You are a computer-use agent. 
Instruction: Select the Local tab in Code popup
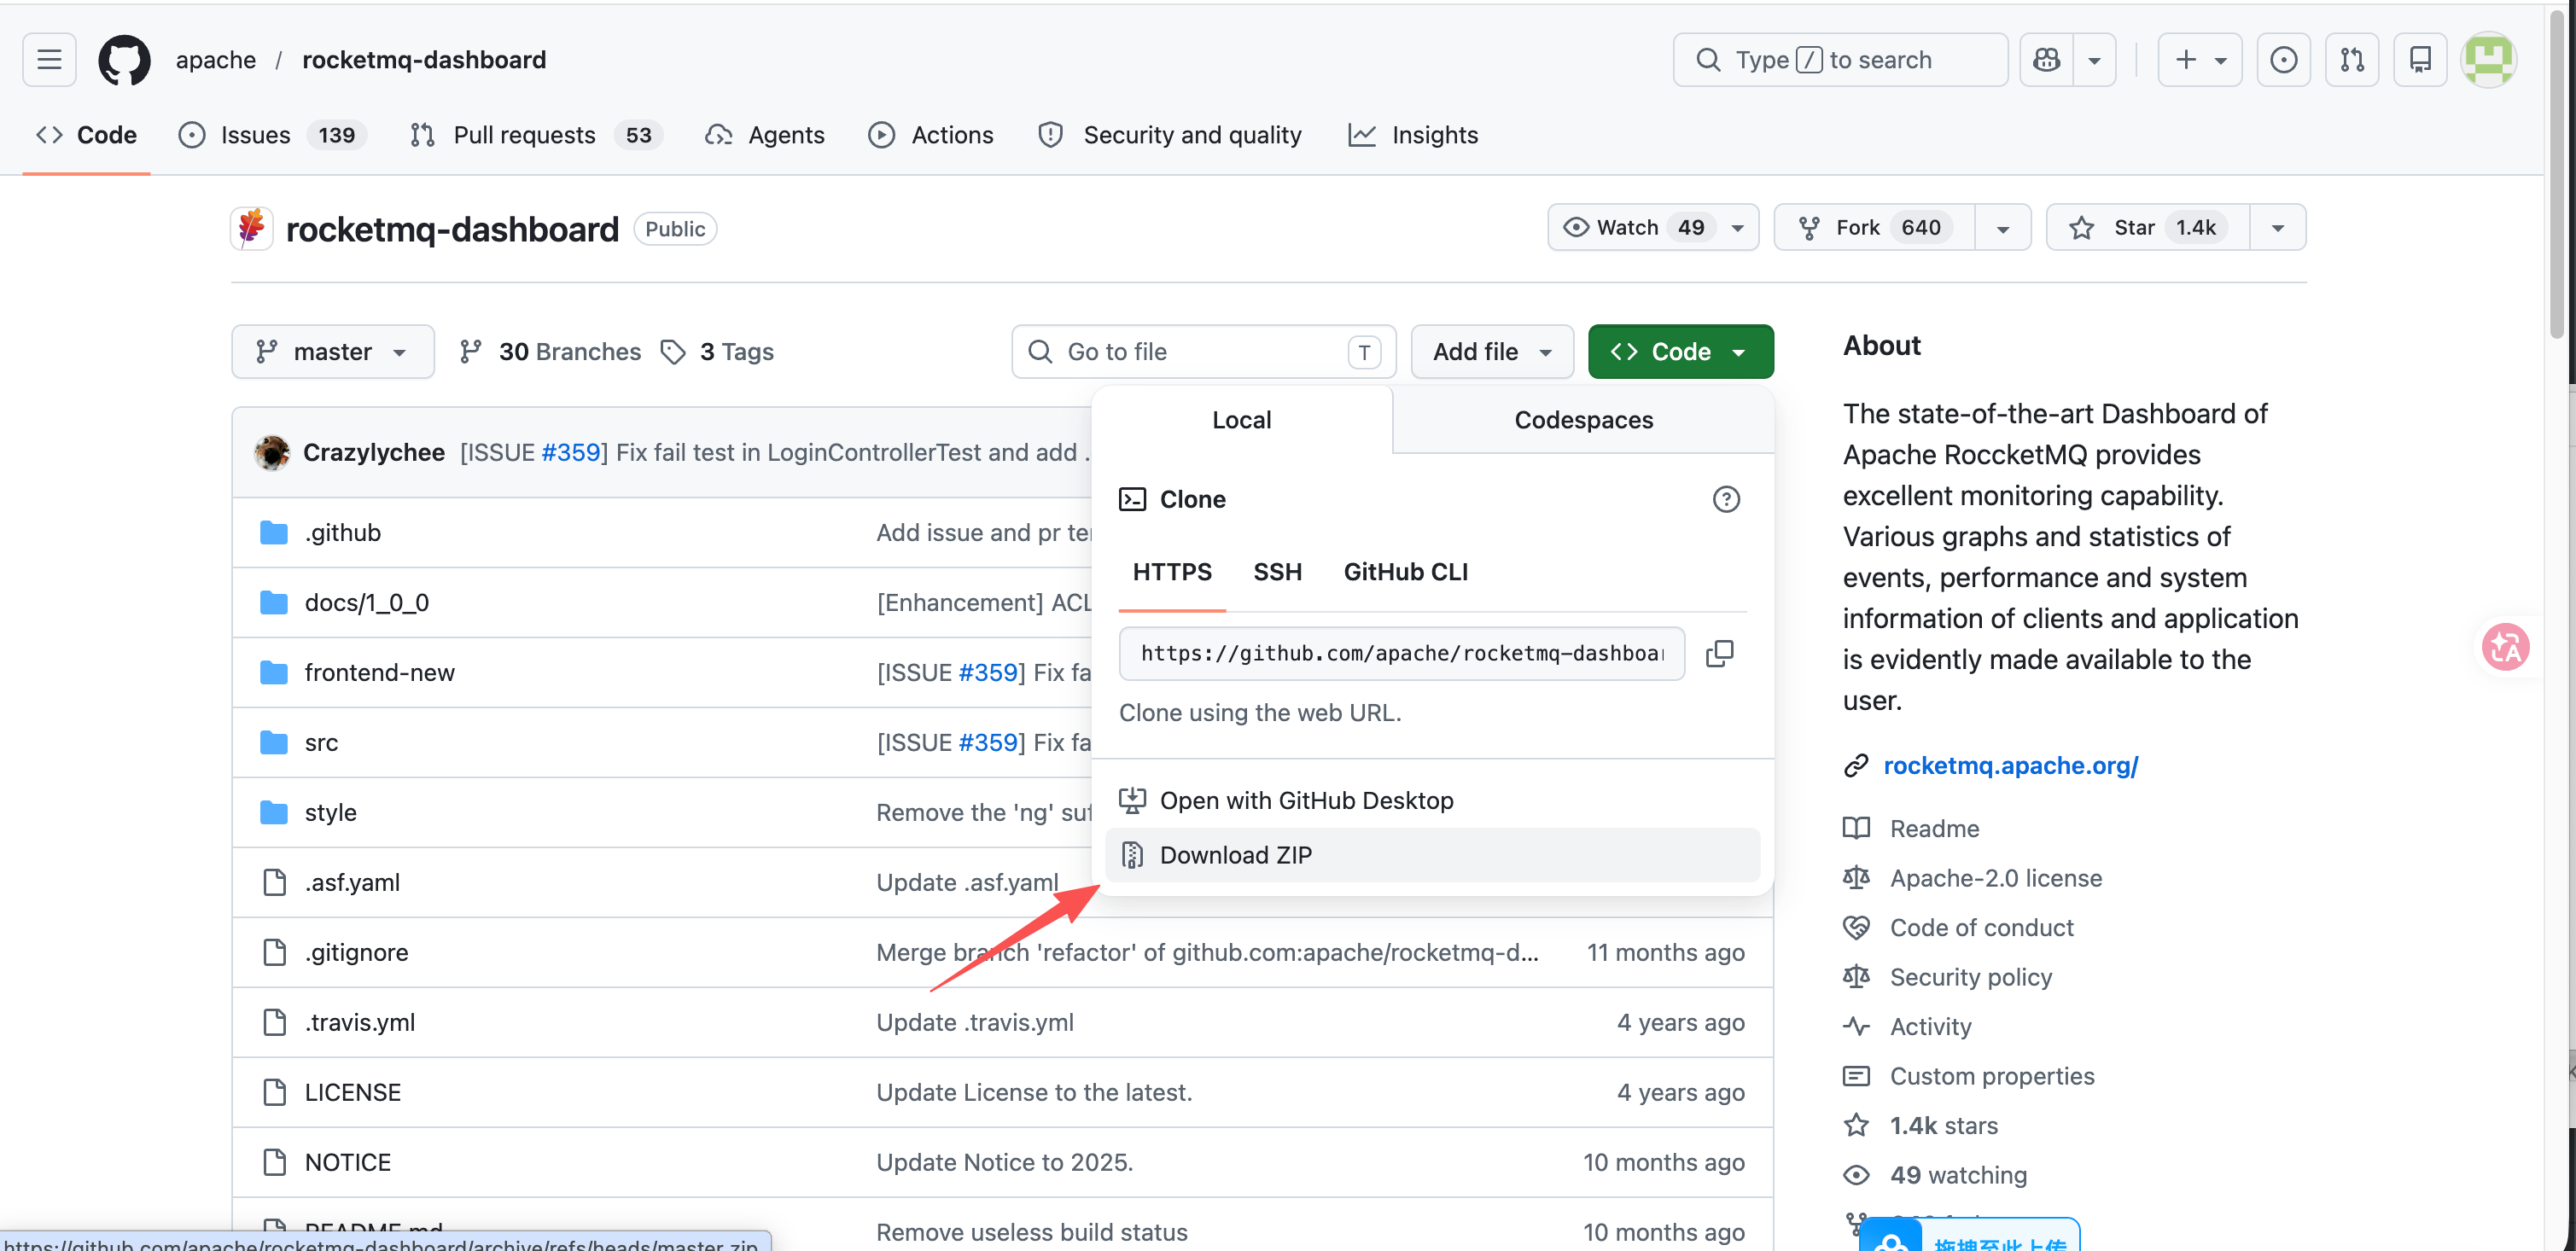[x=1242, y=420]
